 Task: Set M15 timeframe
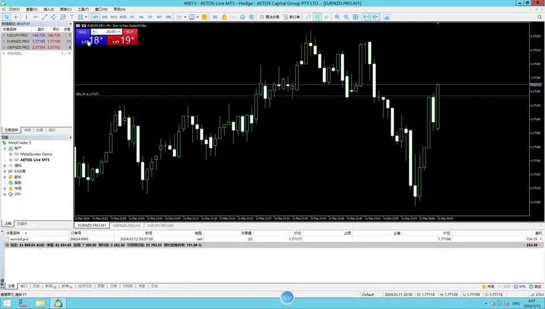[x=114, y=17]
